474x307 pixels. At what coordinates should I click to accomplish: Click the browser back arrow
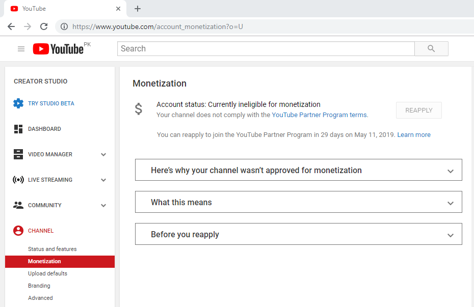click(x=11, y=26)
